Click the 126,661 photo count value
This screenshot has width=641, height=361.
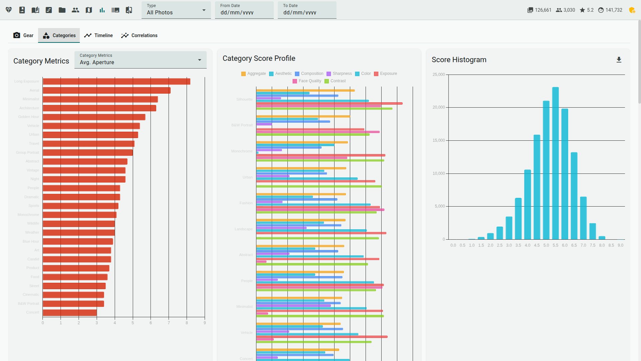click(543, 10)
